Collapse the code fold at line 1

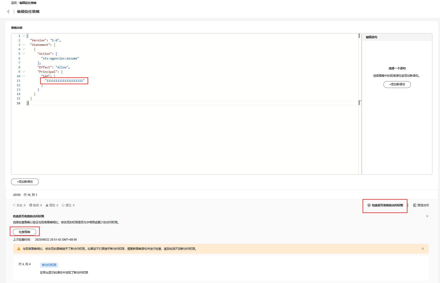[x=24, y=36]
